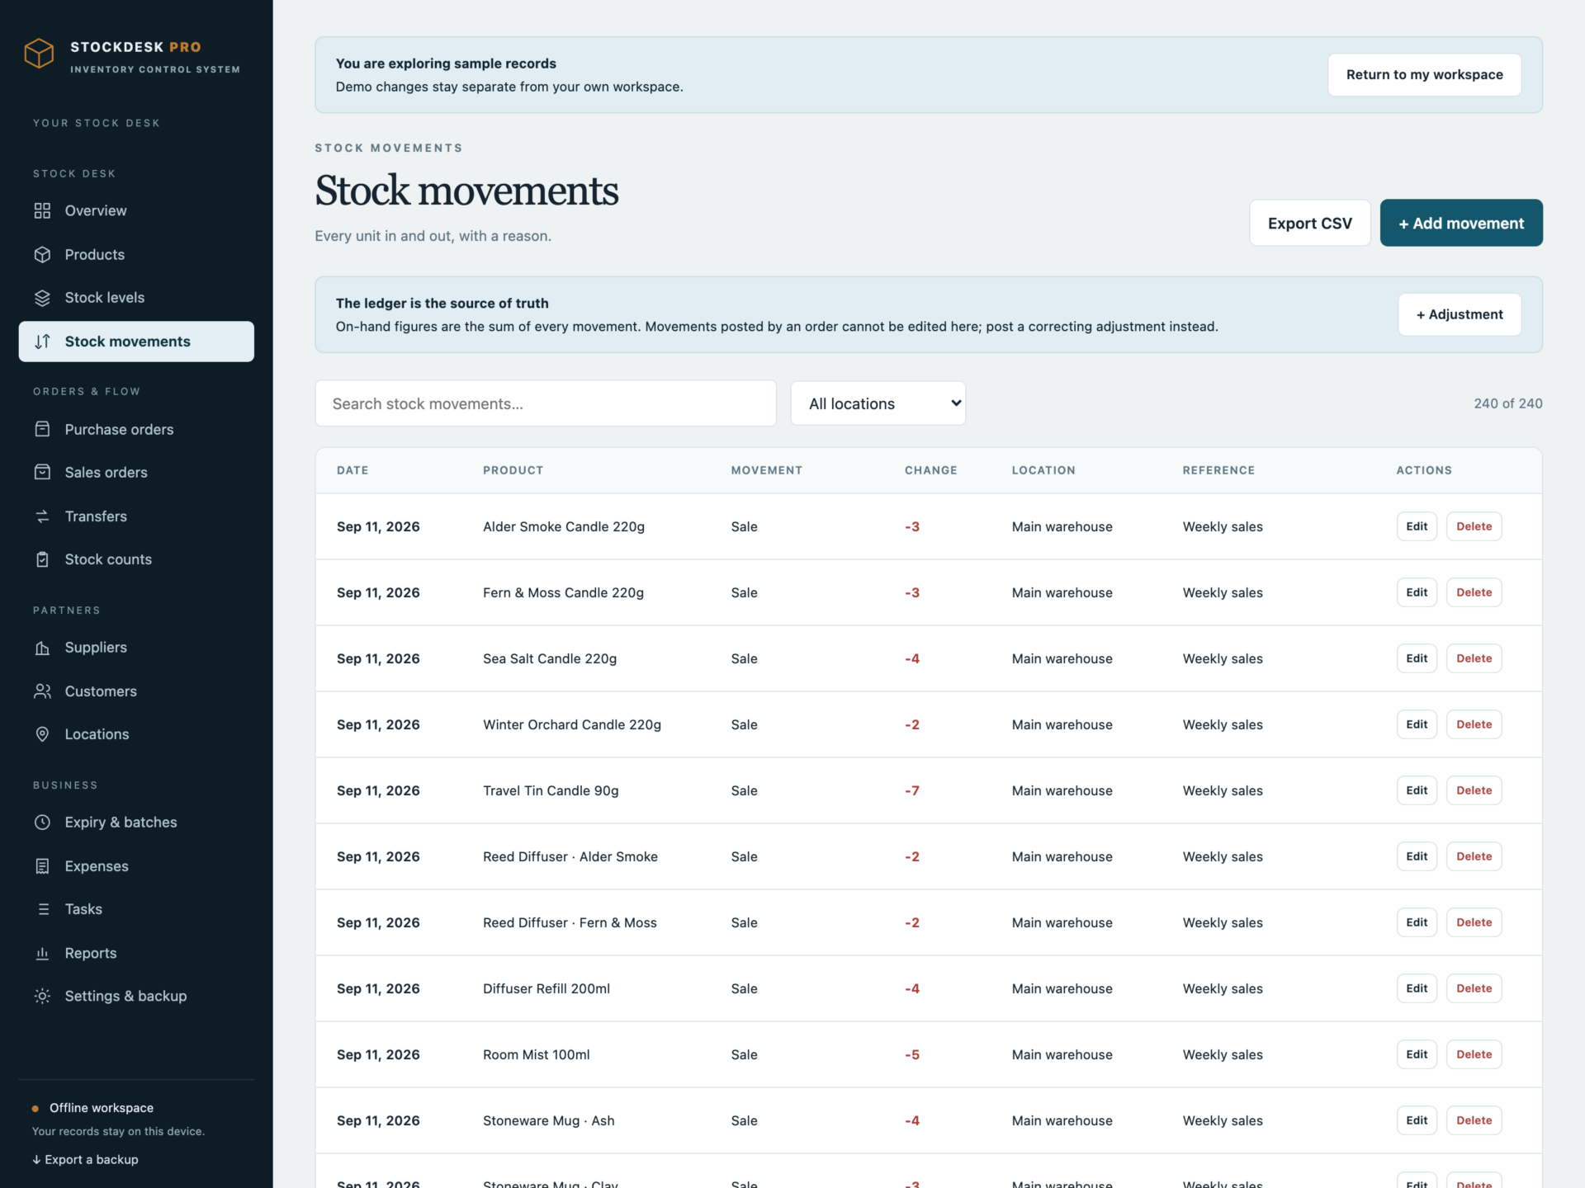1585x1188 pixels.
Task: Click the Diffuser Refill 200ml product name
Action: (546, 988)
